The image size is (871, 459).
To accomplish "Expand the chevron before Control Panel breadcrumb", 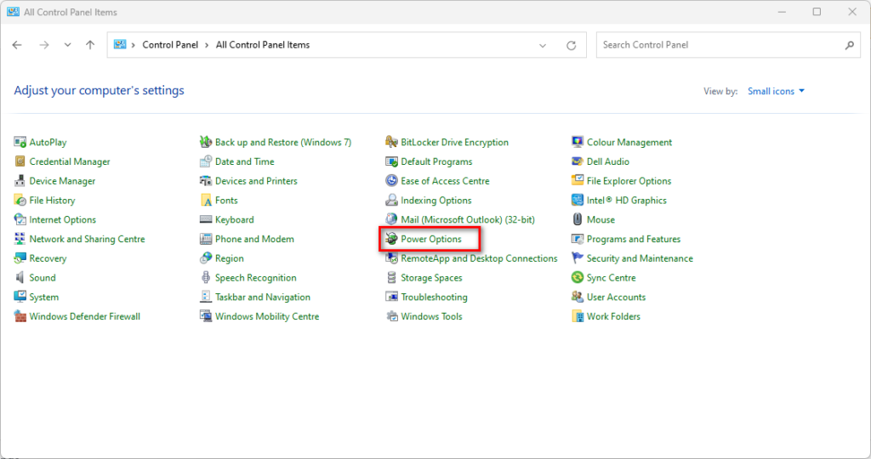I will (x=134, y=45).
